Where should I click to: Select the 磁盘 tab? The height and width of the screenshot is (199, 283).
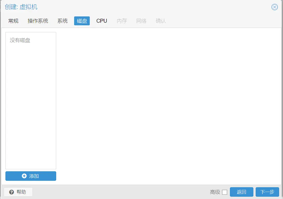click(x=82, y=21)
